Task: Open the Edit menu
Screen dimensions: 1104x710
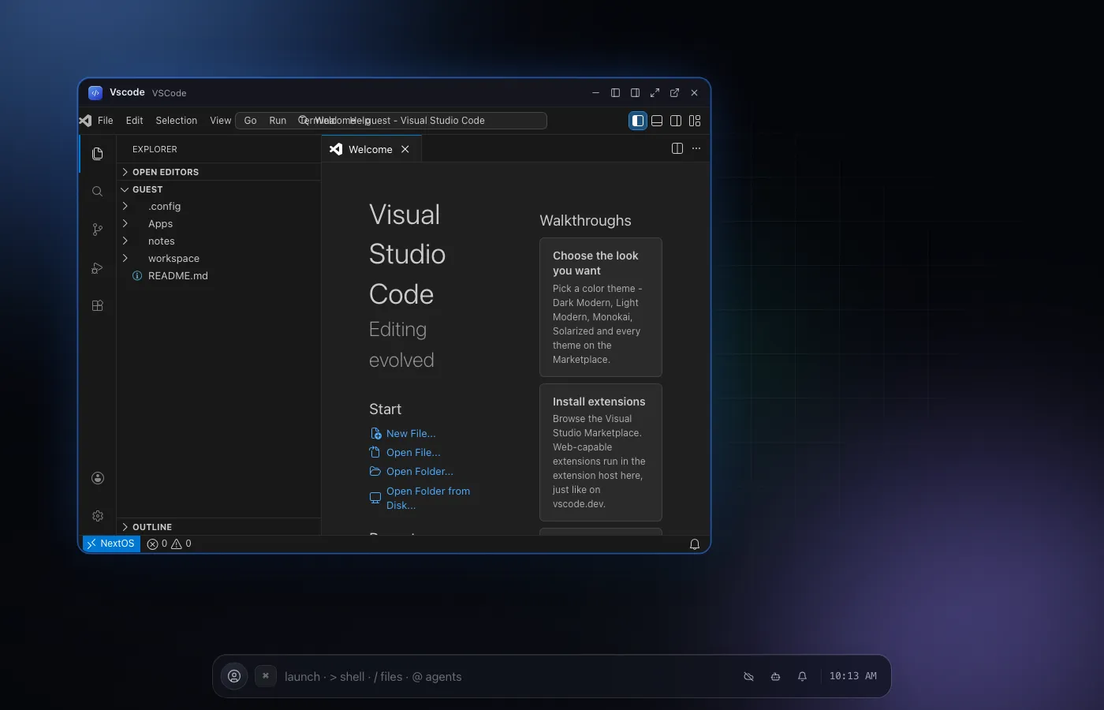Action: (x=135, y=121)
